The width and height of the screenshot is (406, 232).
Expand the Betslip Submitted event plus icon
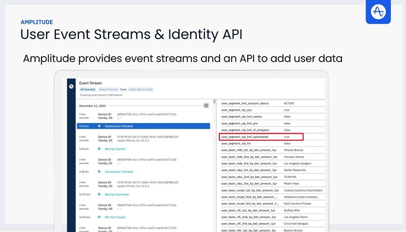99,195
